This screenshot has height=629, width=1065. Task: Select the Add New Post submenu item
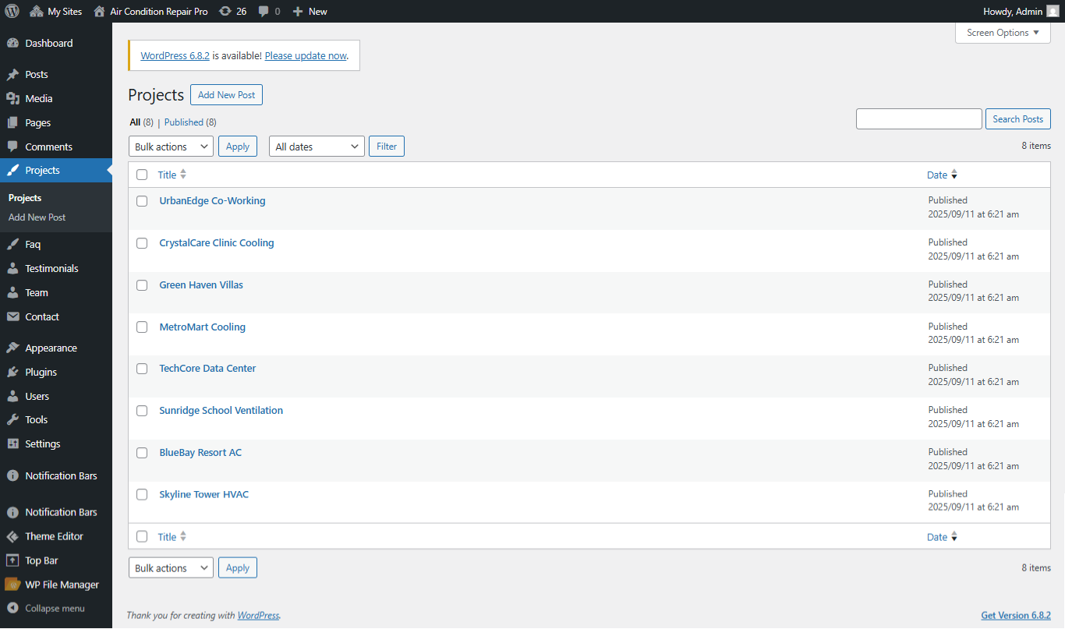pyautogui.click(x=37, y=217)
